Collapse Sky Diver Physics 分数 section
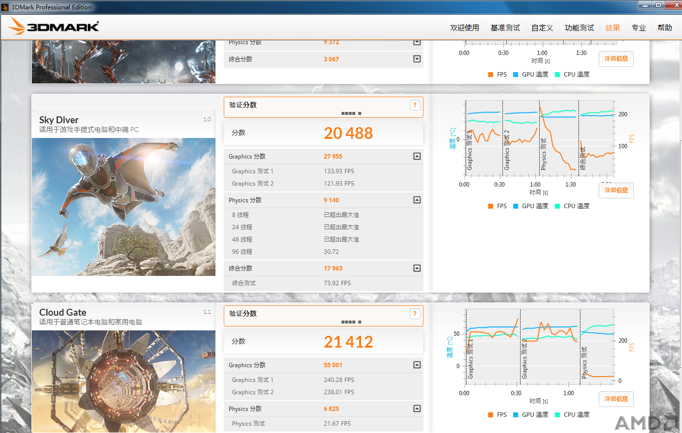The width and height of the screenshot is (682, 433). click(x=417, y=200)
